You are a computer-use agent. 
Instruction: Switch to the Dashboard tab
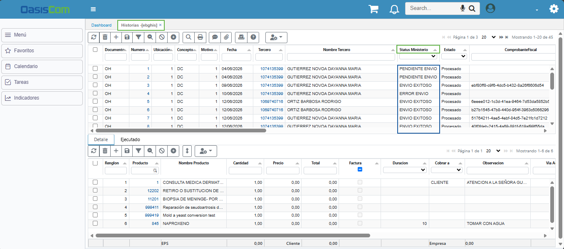[x=101, y=25]
